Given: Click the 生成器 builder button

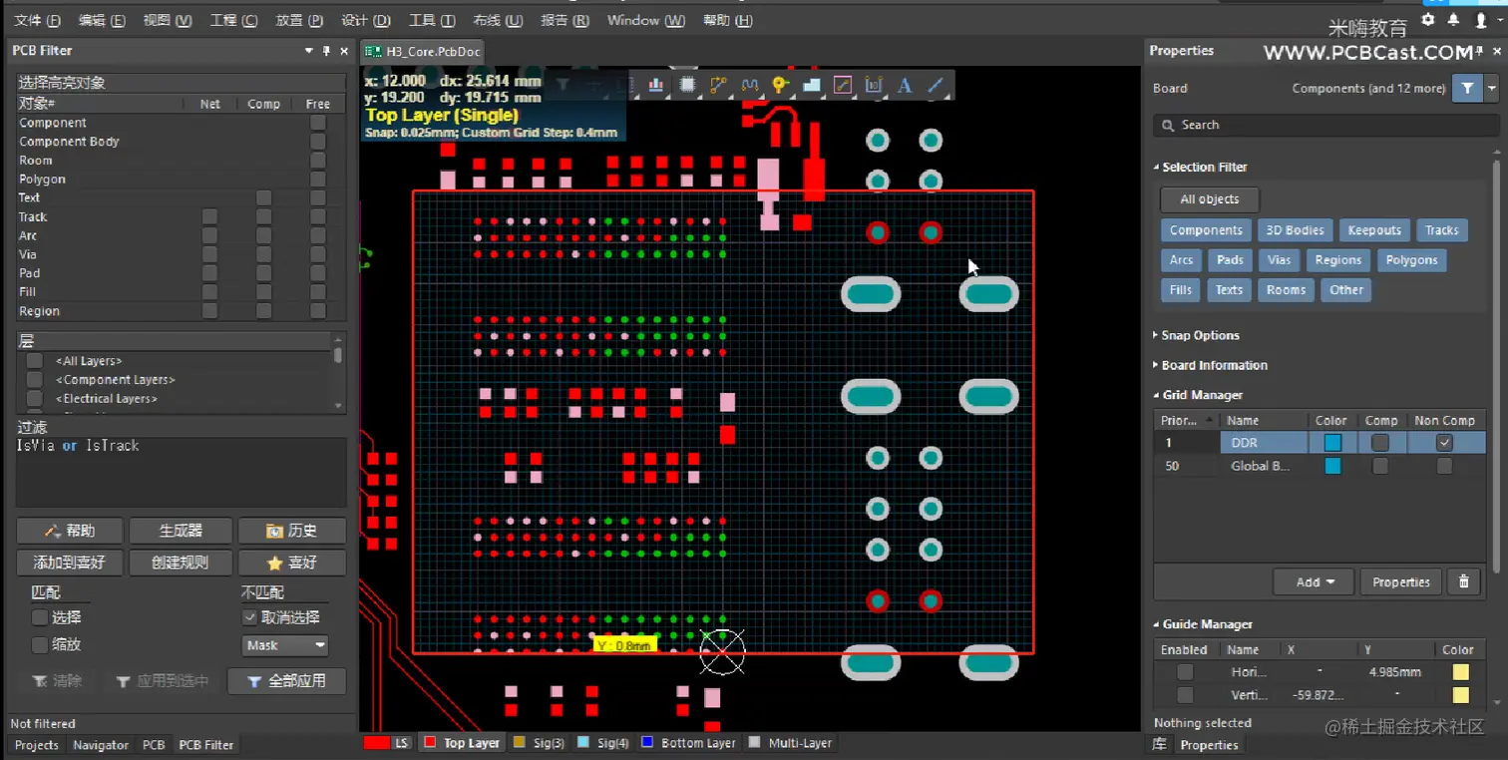Looking at the screenshot, I should [x=181, y=531].
